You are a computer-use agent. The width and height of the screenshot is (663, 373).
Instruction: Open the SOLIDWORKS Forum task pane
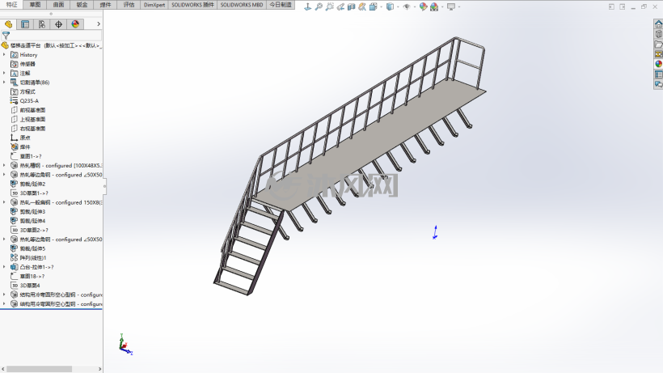coord(658,85)
